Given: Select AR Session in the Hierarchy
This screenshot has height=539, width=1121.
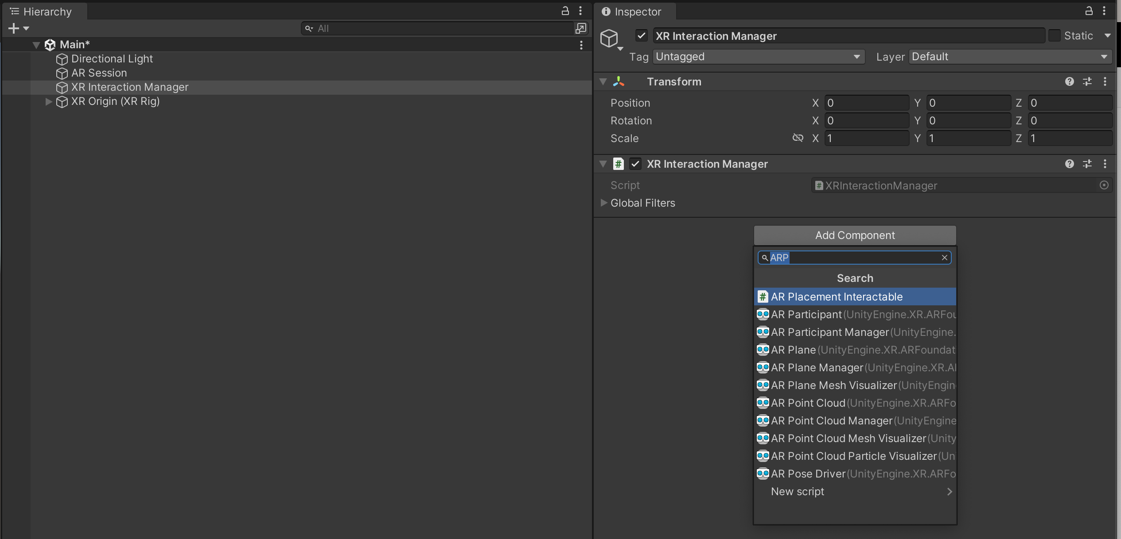Looking at the screenshot, I should coord(99,73).
